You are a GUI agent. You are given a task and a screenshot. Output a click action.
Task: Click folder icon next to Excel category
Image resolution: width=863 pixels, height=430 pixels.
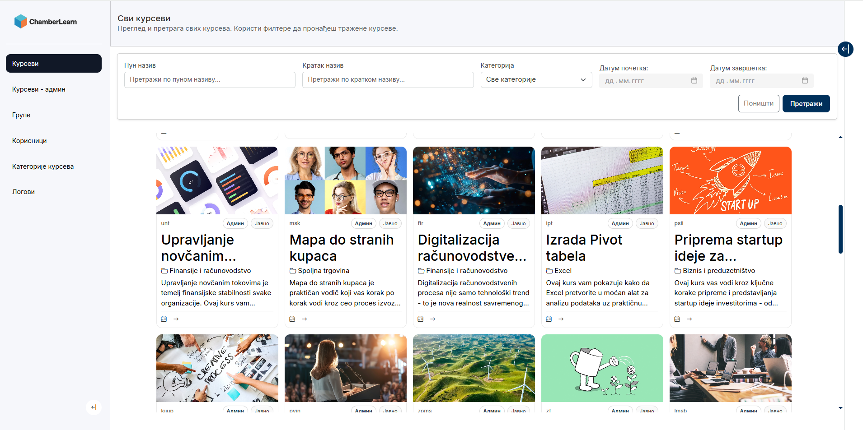[549, 271]
